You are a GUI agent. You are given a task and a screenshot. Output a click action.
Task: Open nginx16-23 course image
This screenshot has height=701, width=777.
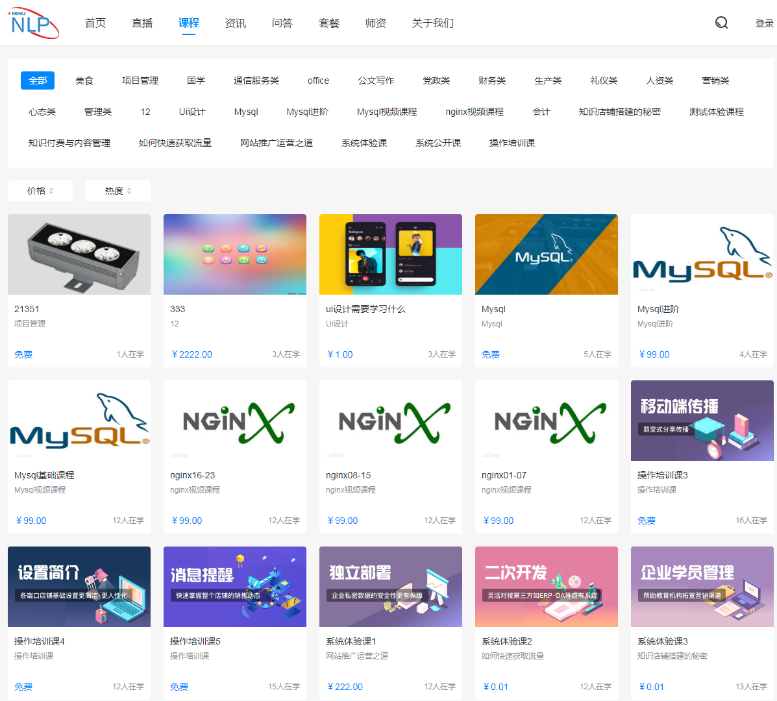click(235, 421)
